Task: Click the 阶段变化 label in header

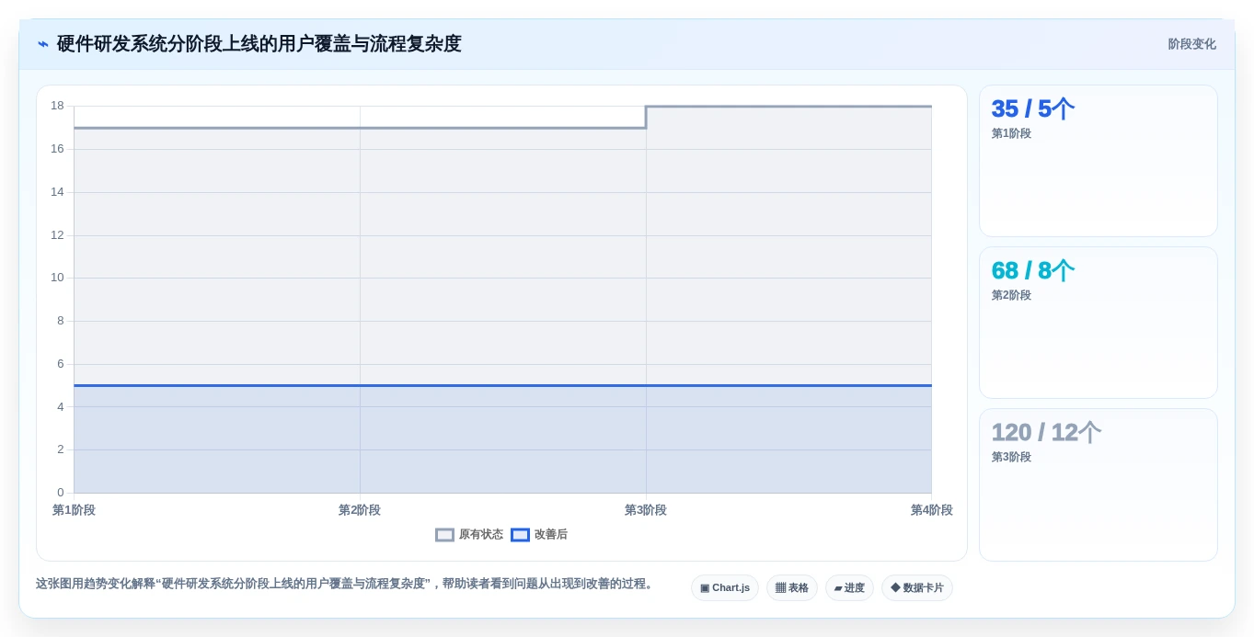Action: 1191,44
